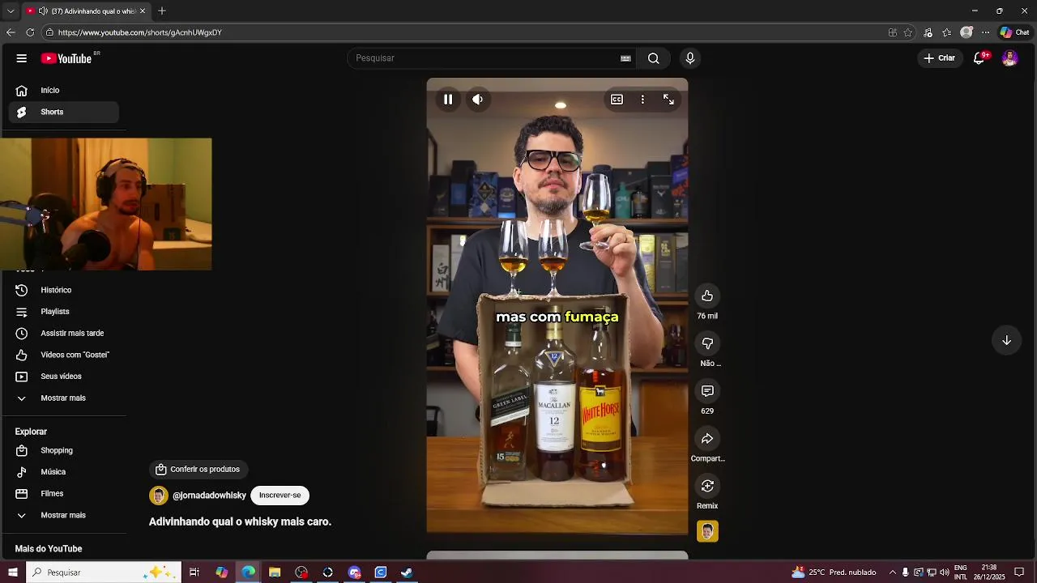Open browser media control icon

tap(928, 32)
